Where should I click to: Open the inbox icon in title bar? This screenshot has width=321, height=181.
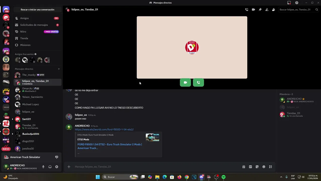[x=289, y=3]
